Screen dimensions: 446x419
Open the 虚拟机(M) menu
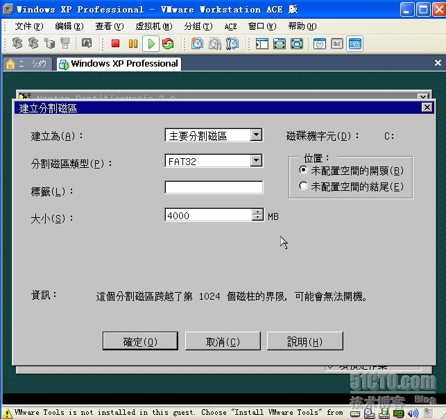point(154,26)
